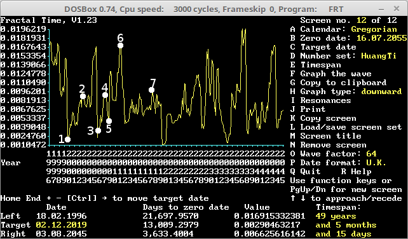Image resolution: width=408 pixels, height=239 pixels.
Task: Open the I Resonances option
Action: [x=320, y=100]
